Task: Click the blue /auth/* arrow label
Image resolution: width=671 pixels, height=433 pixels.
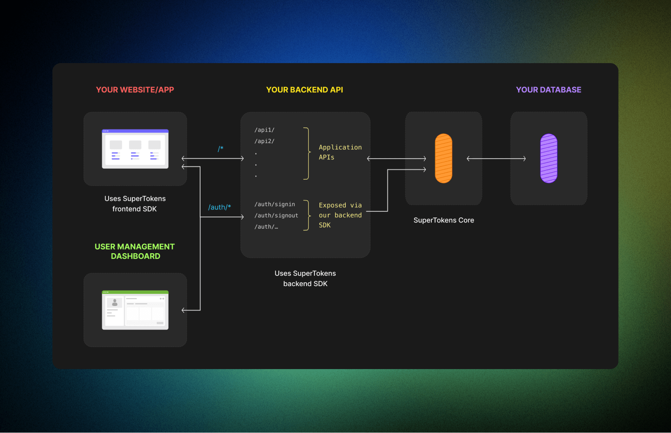Action: 220,207
